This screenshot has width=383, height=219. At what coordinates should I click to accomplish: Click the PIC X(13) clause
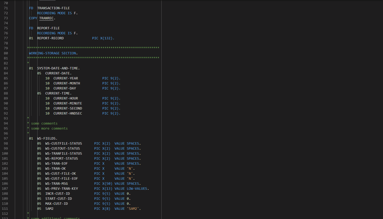pyautogui.click(x=103, y=189)
